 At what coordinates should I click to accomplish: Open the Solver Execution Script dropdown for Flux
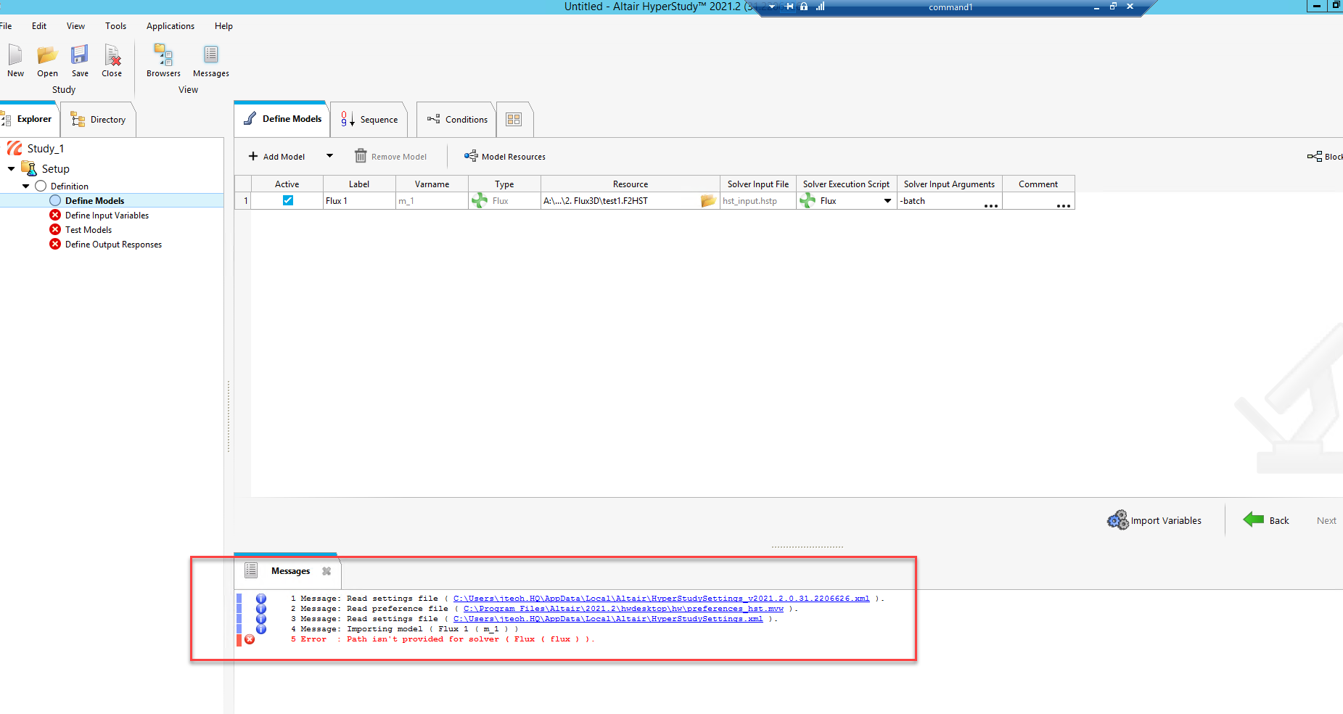887,201
